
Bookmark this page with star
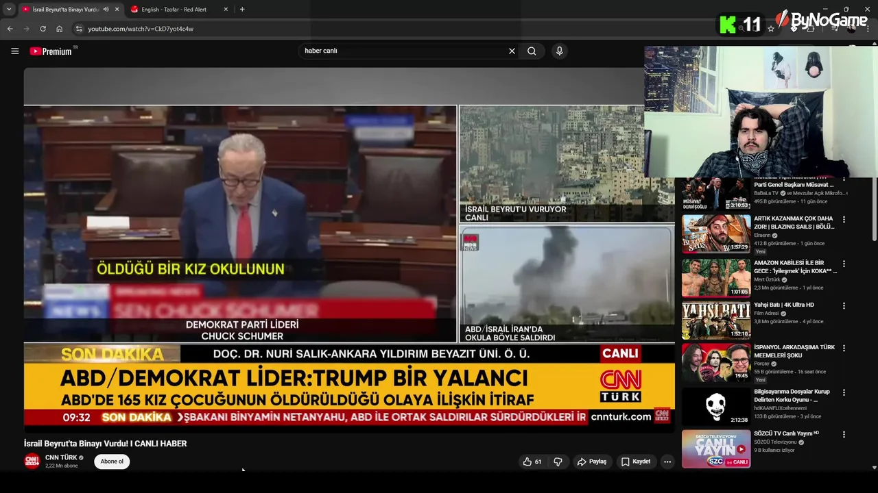click(771, 29)
